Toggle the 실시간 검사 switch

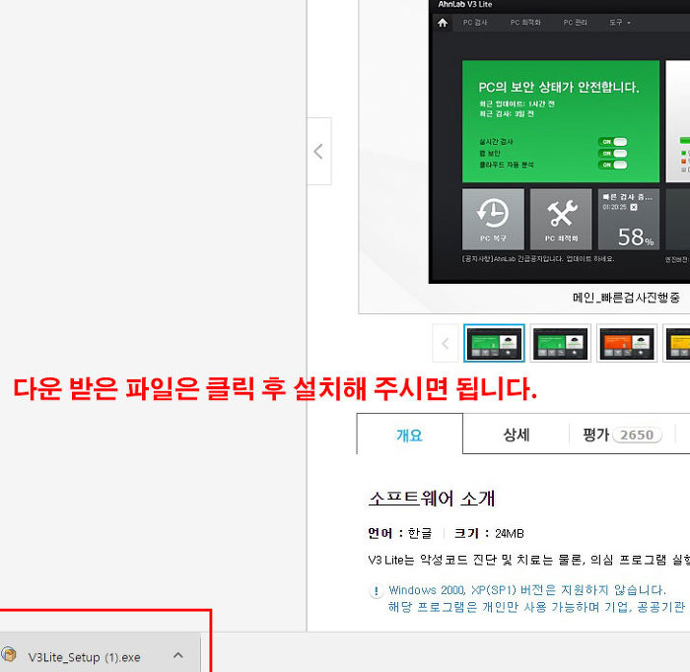tap(612, 142)
